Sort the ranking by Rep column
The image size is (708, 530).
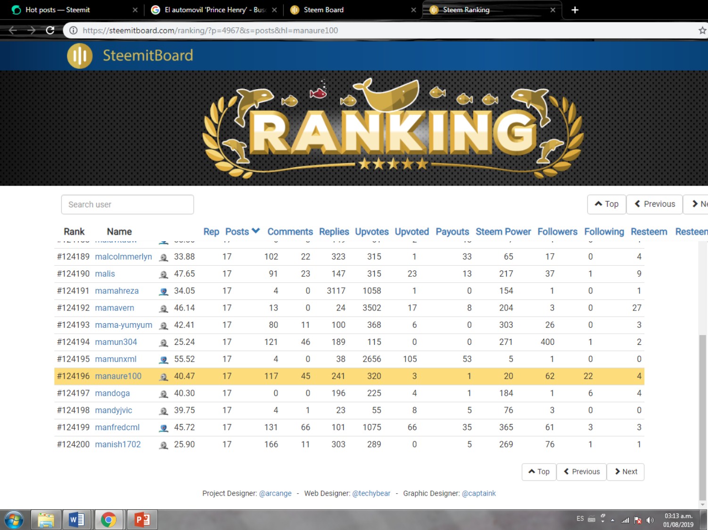click(x=211, y=232)
